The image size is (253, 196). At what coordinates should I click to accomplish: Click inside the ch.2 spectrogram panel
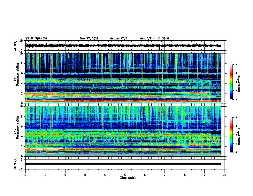(123, 131)
